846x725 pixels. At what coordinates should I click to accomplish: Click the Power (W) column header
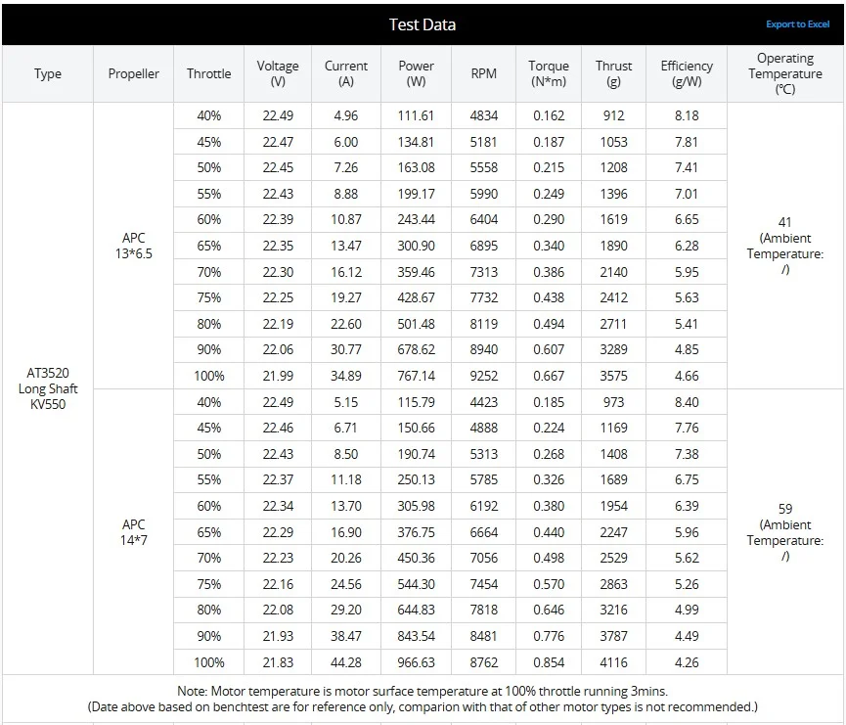click(x=417, y=74)
